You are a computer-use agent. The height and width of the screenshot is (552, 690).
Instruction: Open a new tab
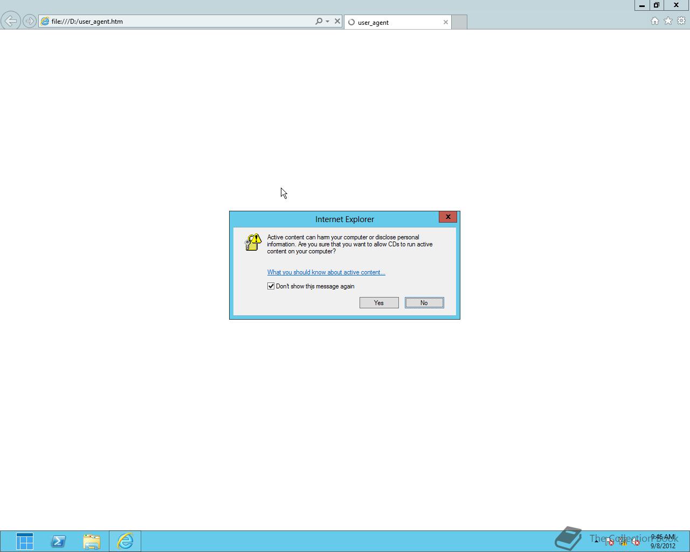459,22
